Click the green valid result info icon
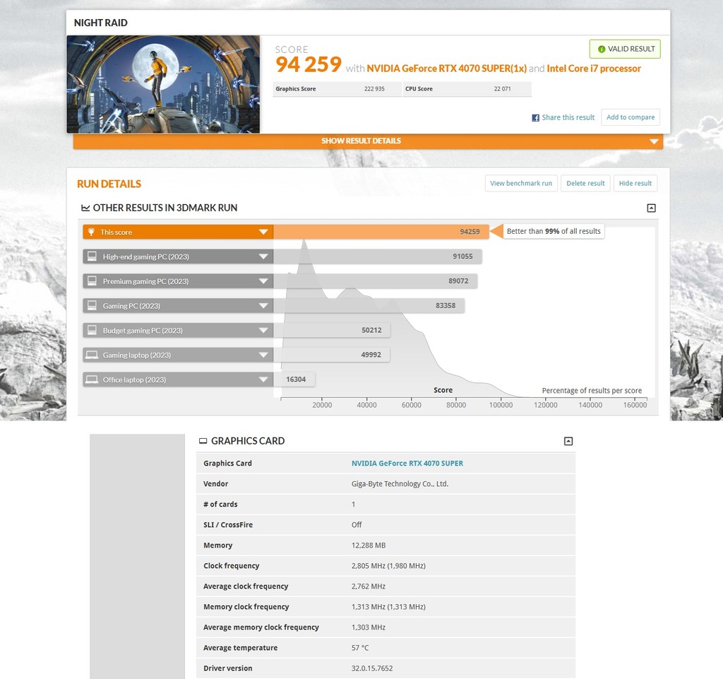Image resolution: width=723 pixels, height=679 pixels. (602, 49)
